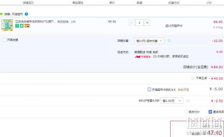Click the 店铺宝贝 column header
This screenshot has height=137, width=224.
tap(28, 3)
